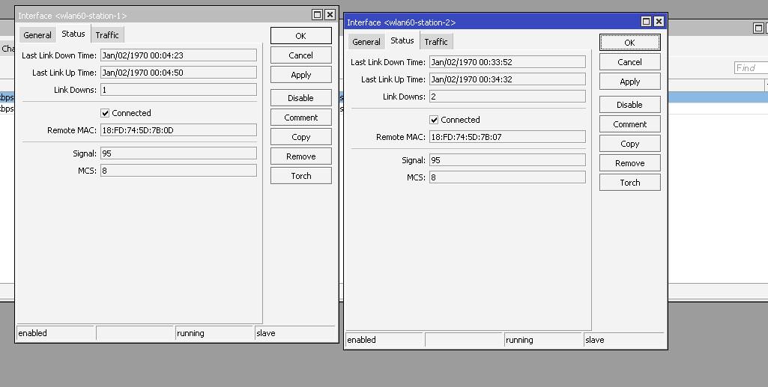This screenshot has height=387, width=768.
Task: Maximize the wlan60-station-2 window
Action: pos(646,22)
